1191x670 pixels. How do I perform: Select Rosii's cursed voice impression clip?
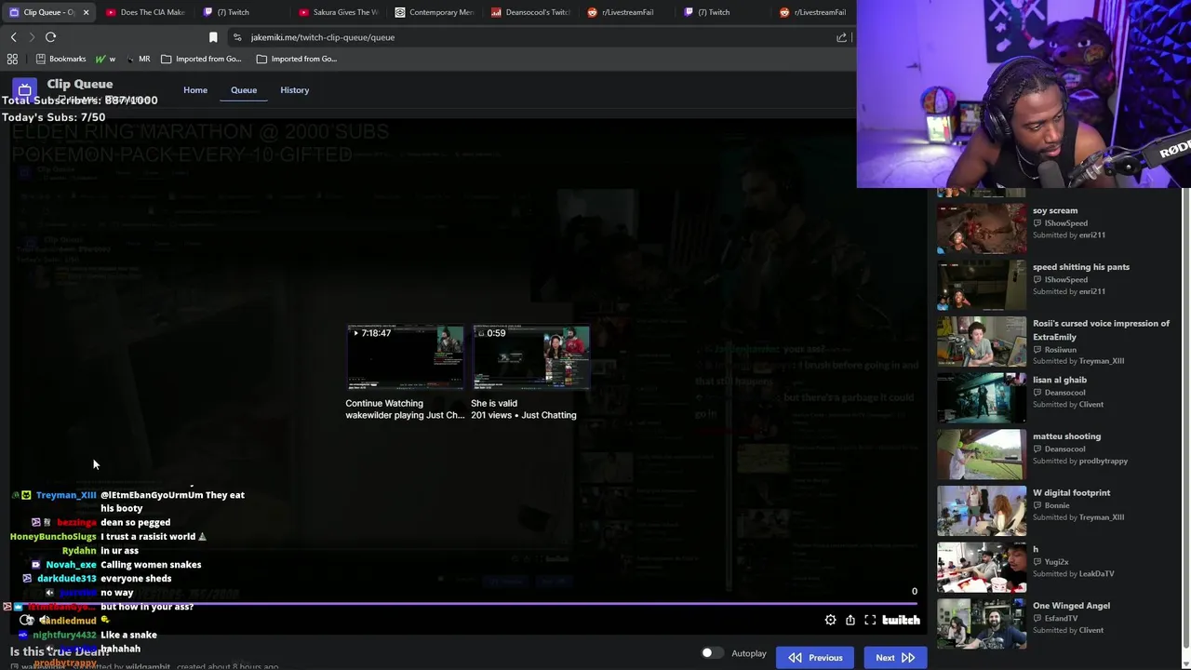pos(1057,342)
